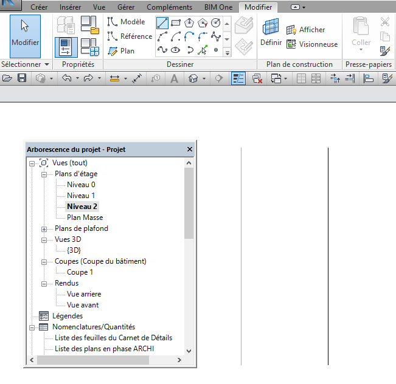Image resolution: width=396 pixels, height=384 pixels.
Task: Open the BIM One tab
Action: point(217,7)
